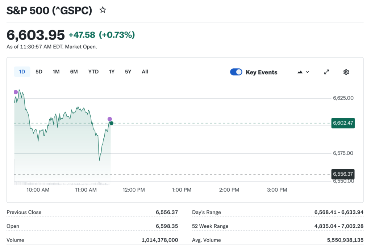Click the purple key event marker near 11:30 AM
371x252 pixels.
[109, 119]
